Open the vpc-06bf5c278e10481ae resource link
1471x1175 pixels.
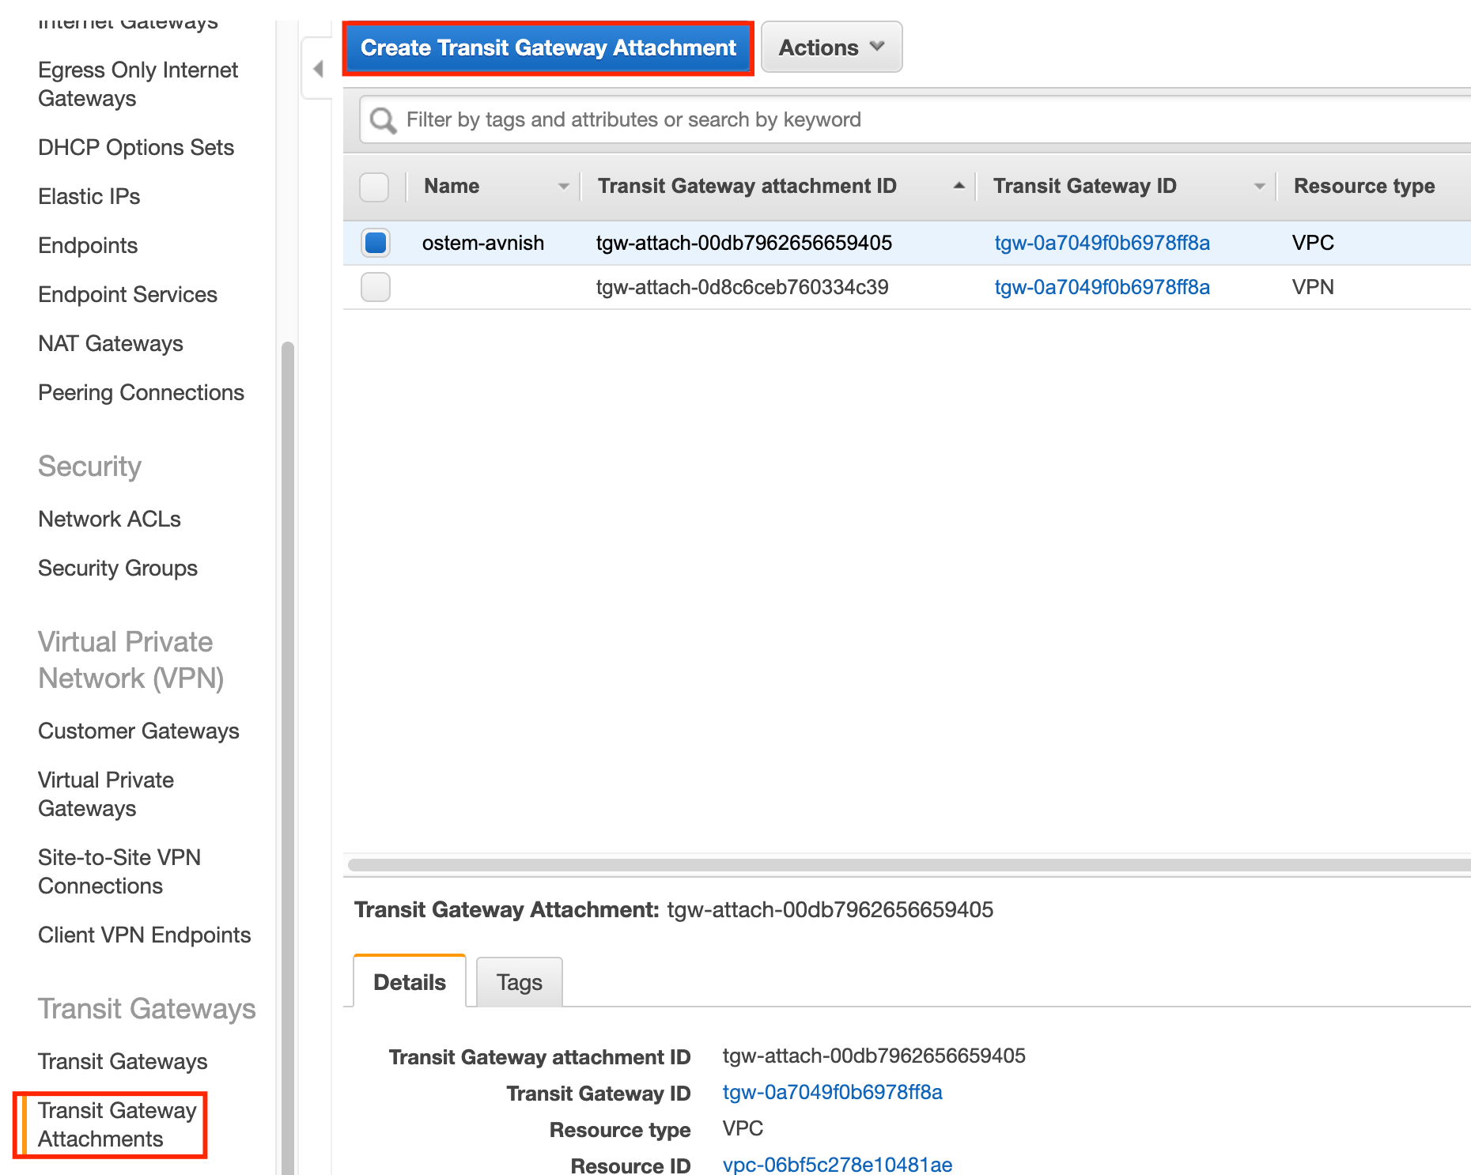click(838, 1164)
